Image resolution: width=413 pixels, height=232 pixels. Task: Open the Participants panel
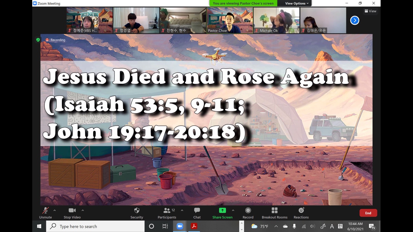167,213
